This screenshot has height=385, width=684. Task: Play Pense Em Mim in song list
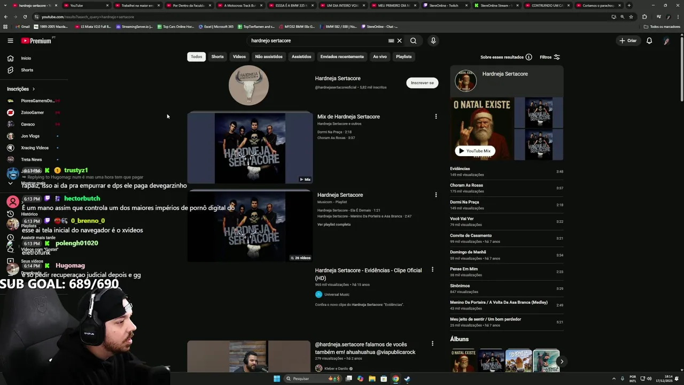pos(506,272)
